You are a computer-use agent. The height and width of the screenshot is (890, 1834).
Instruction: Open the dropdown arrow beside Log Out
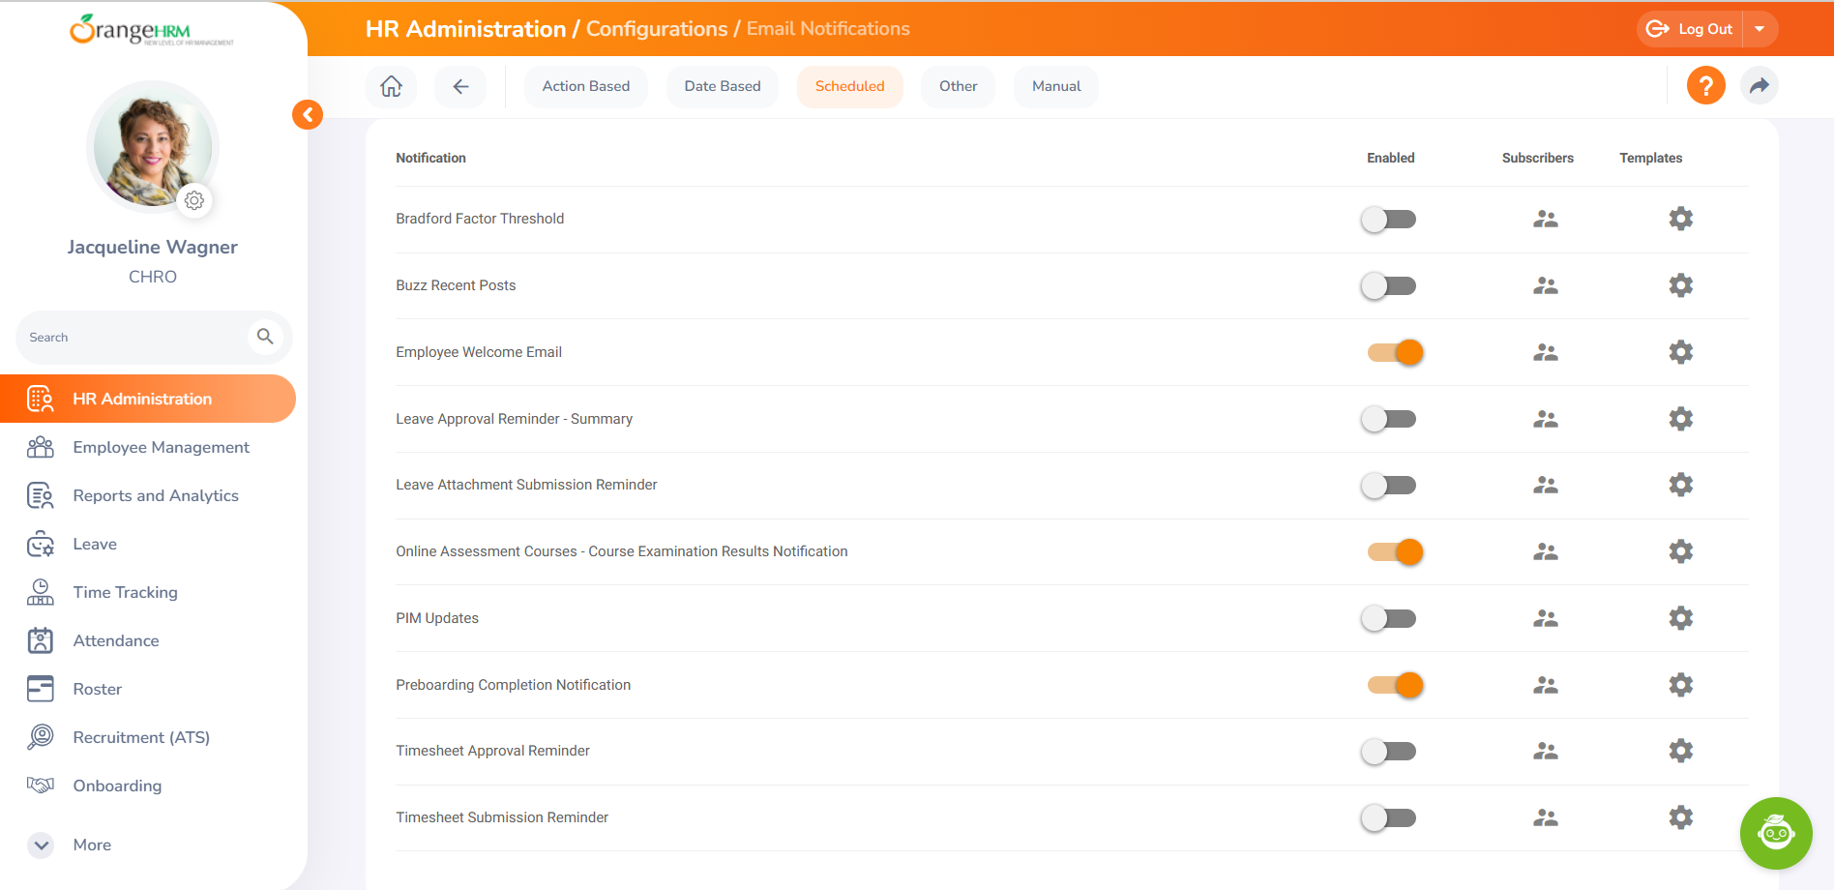[x=1760, y=29]
